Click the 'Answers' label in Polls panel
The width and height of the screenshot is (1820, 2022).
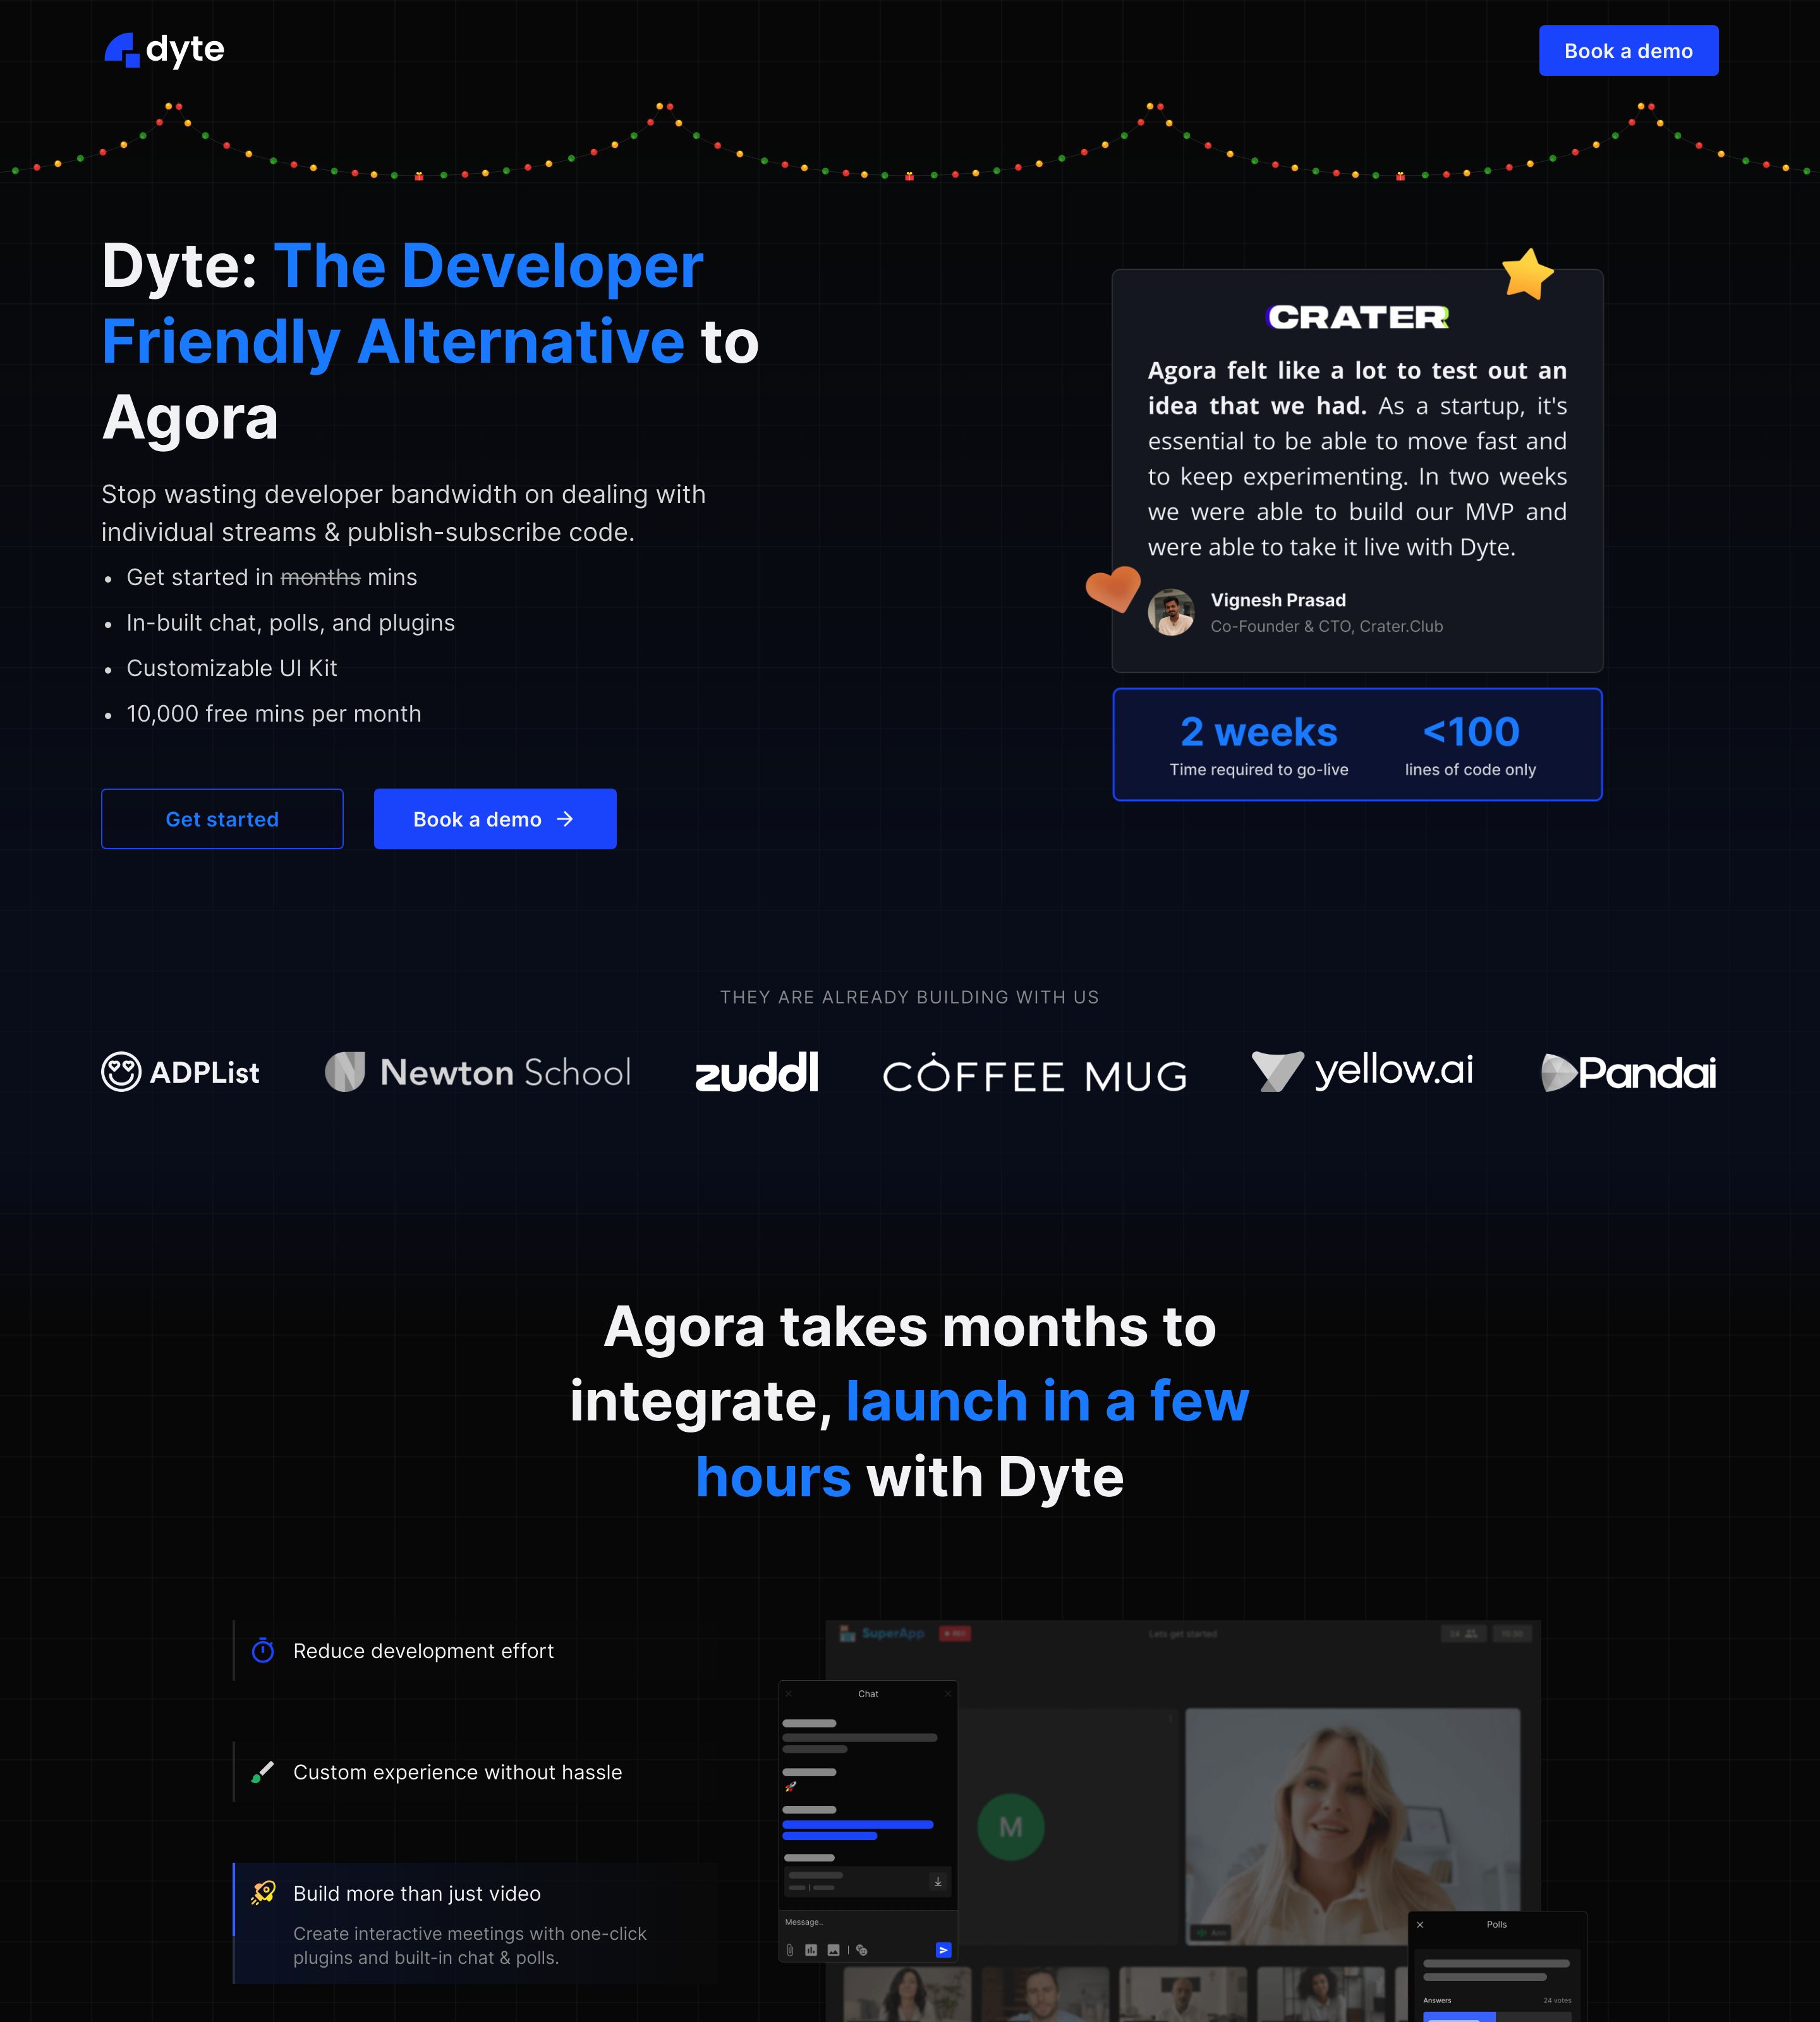(x=1437, y=2001)
